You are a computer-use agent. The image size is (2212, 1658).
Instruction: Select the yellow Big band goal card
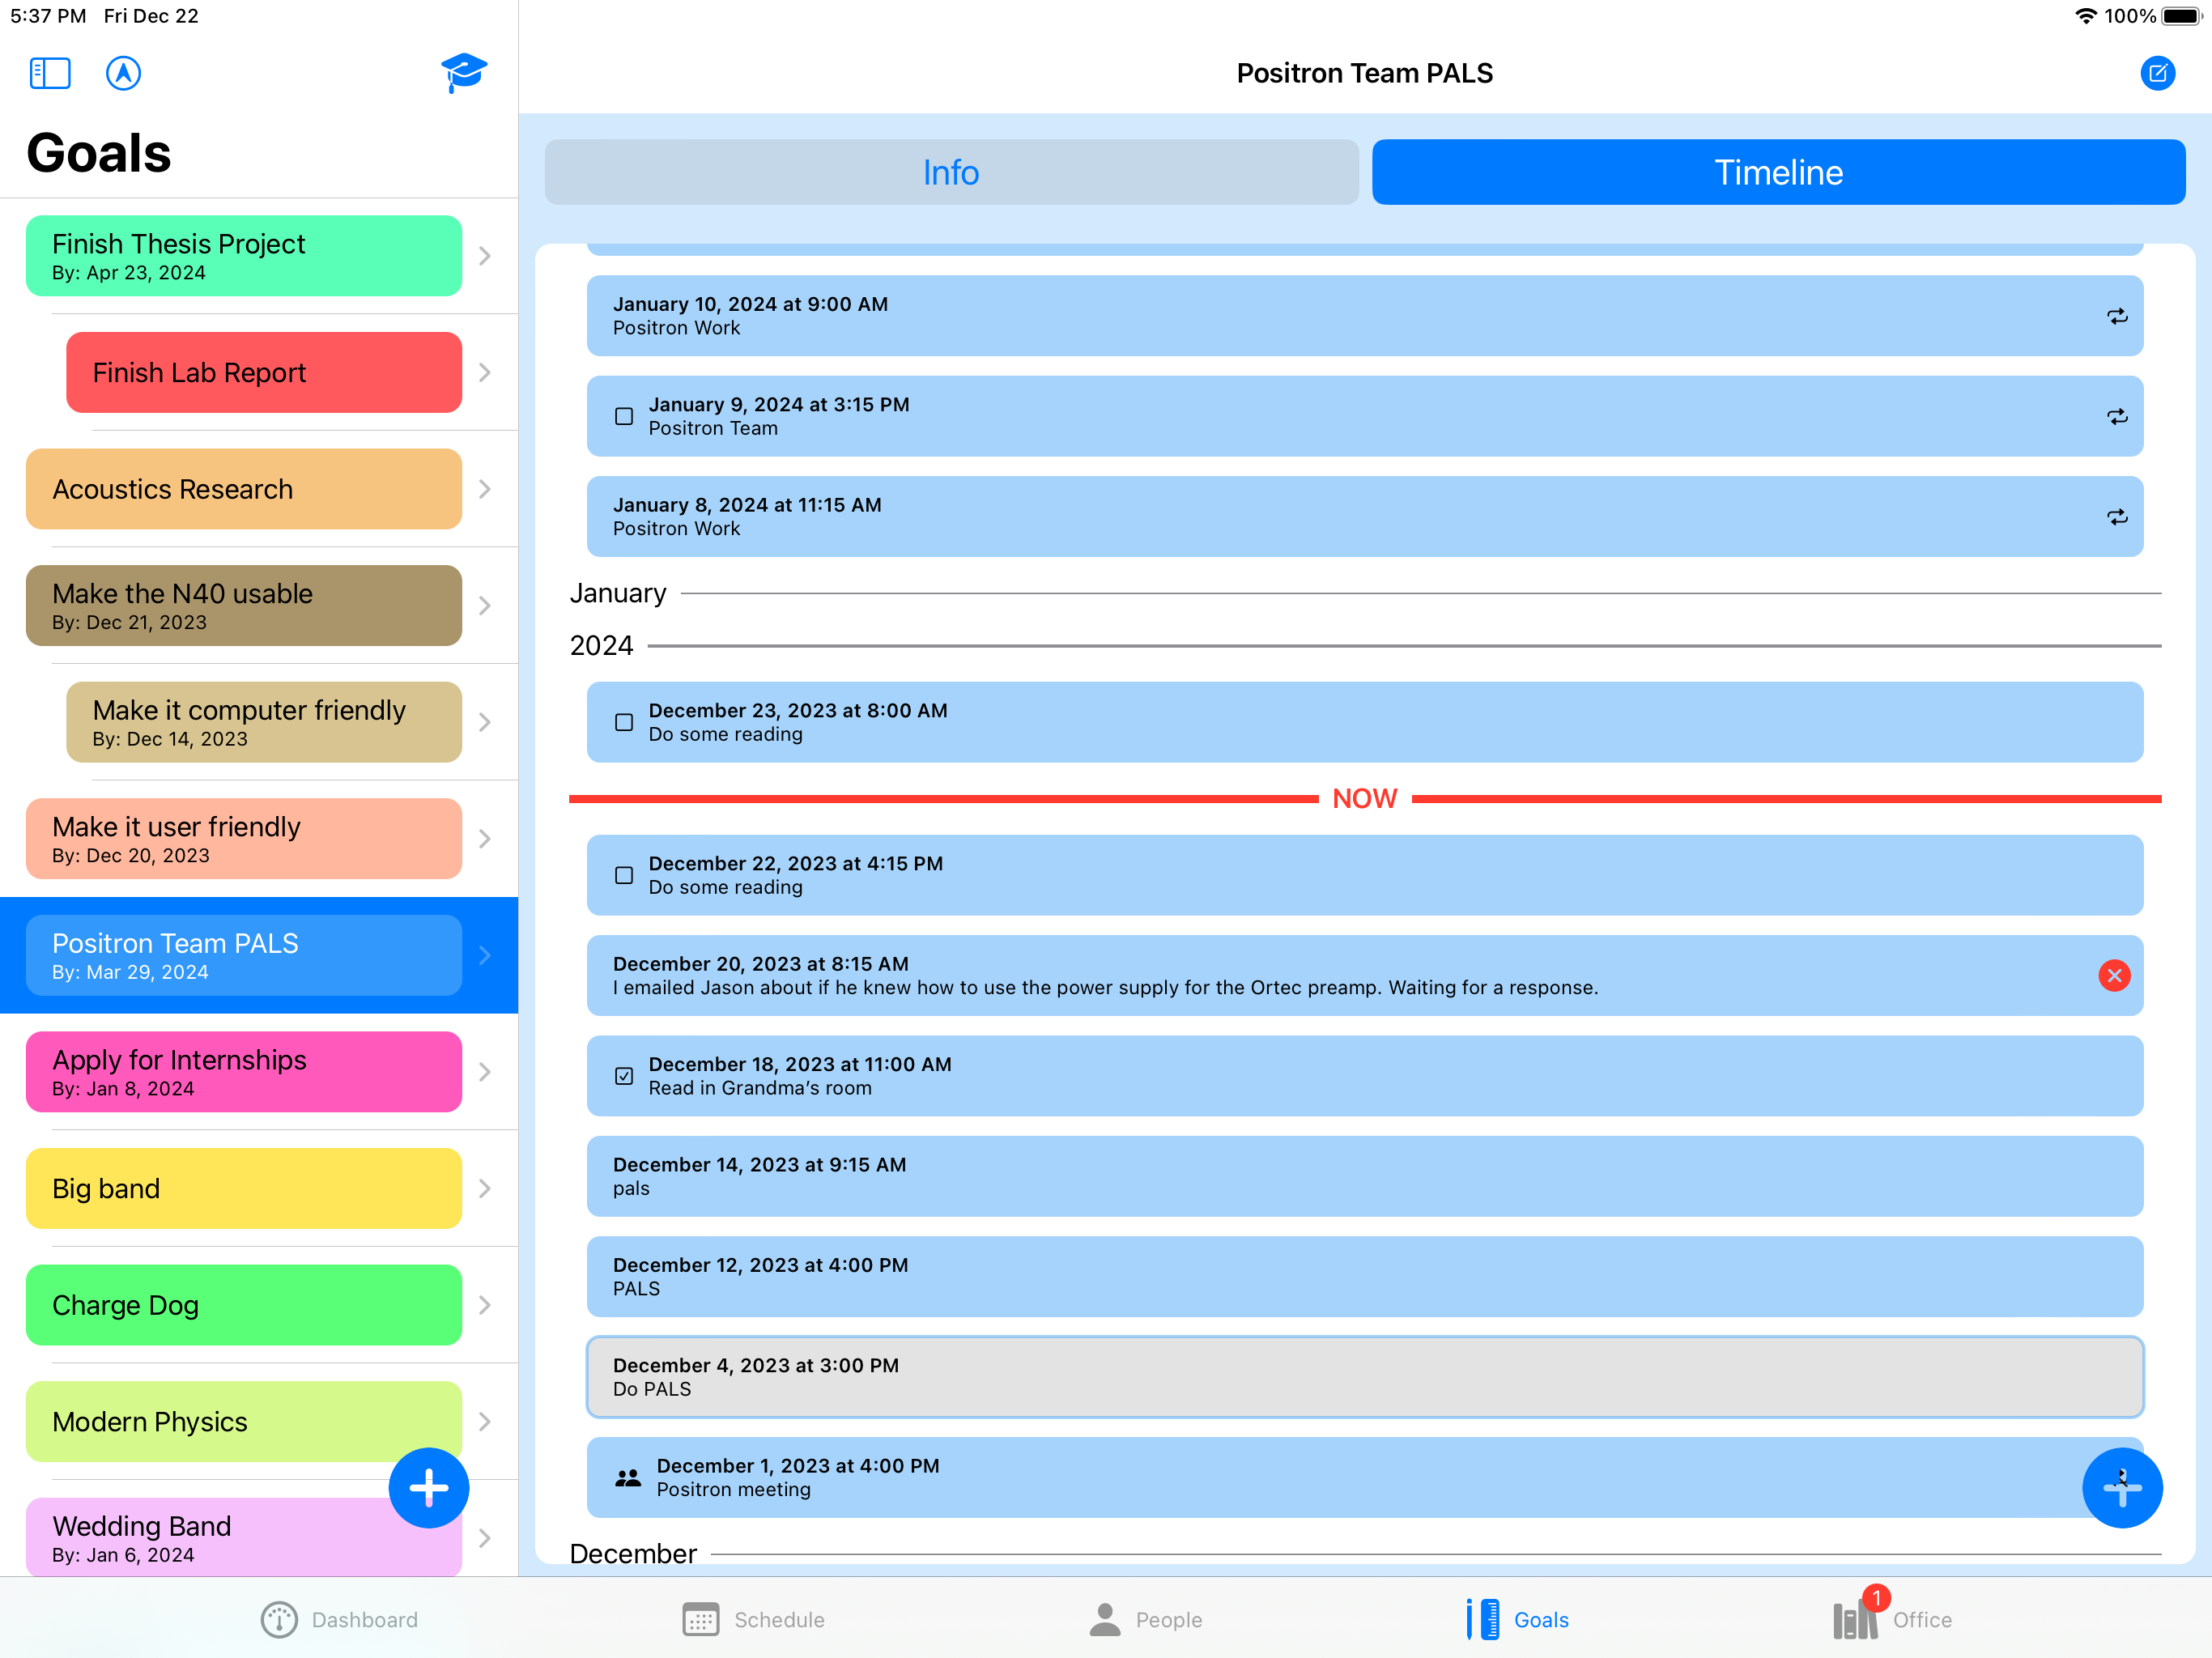[244, 1188]
